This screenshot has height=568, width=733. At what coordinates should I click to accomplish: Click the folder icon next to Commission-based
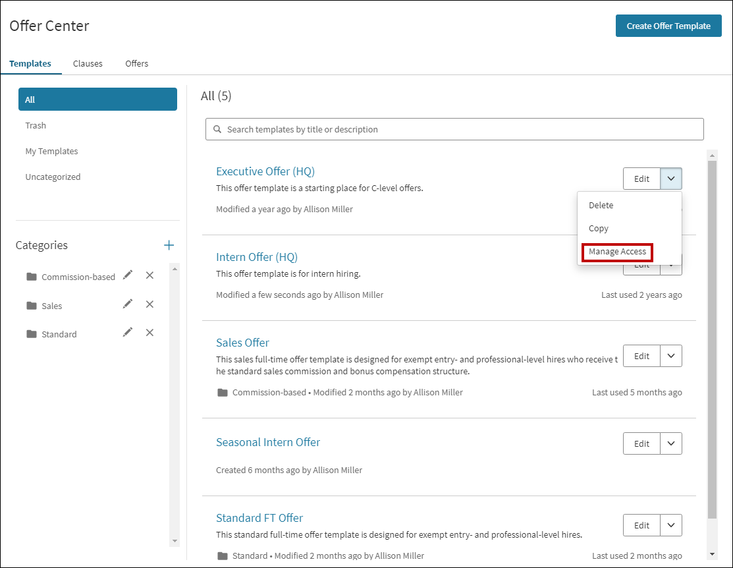pos(31,276)
